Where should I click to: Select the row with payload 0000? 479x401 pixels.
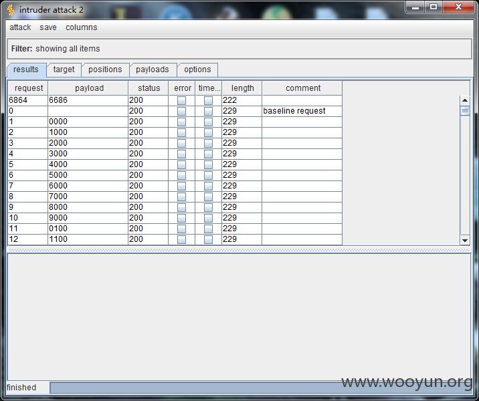click(175, 122)
